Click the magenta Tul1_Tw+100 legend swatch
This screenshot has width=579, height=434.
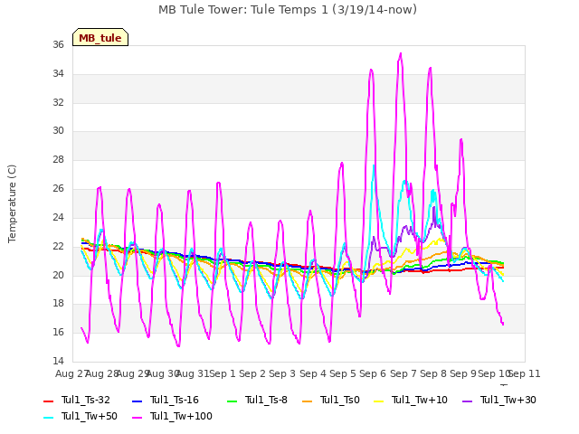[x=137, y=418]
